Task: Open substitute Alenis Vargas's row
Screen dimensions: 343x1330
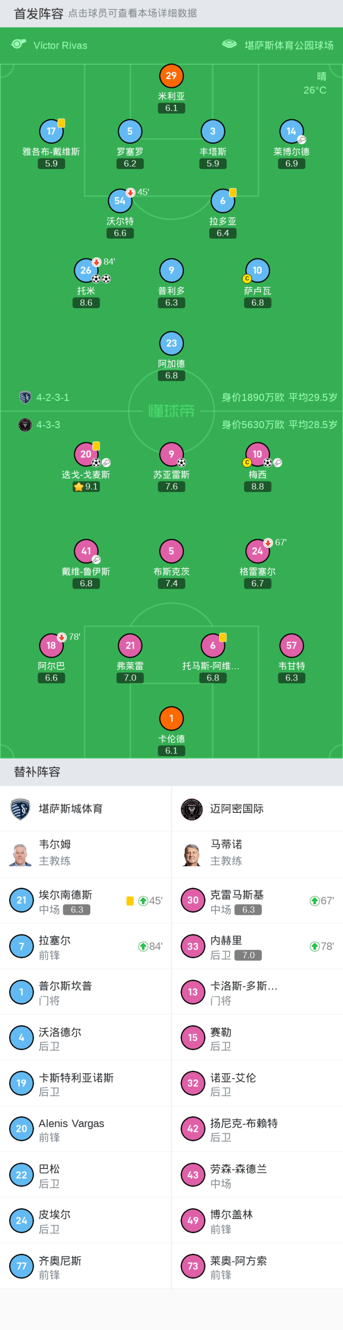Action: click(86, 1129)
